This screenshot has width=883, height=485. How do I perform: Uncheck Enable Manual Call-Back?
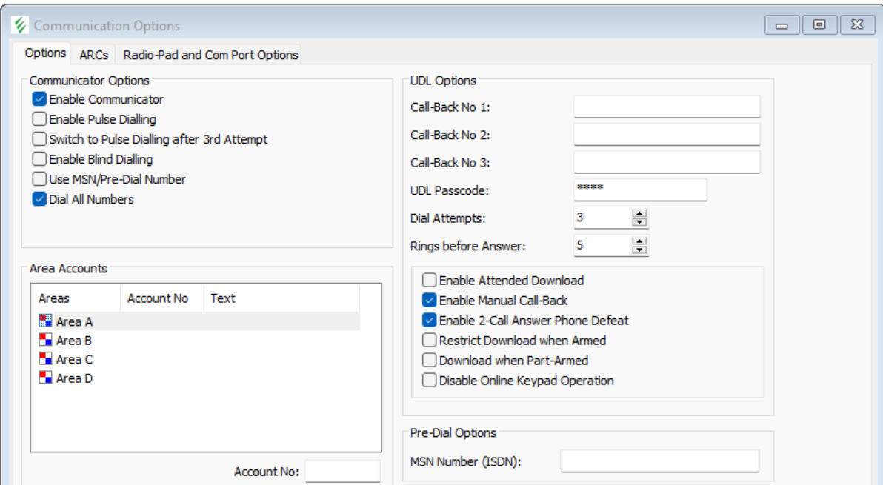tap(430, 301)
